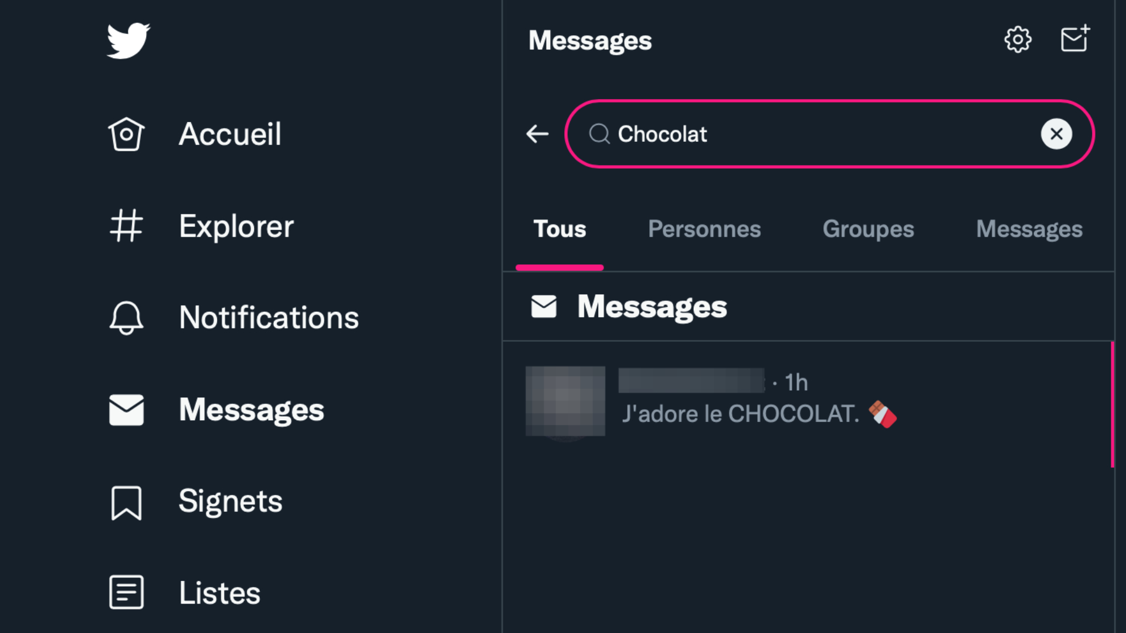Click the Listes icon in sidebar
Viewport: 1126px width, 633px height.
[126, 593]
